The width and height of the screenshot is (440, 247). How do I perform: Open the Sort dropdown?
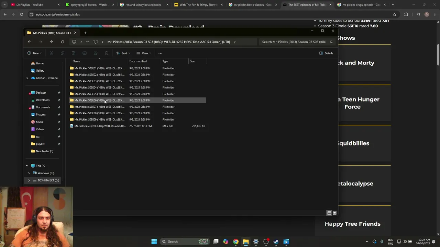123,53
